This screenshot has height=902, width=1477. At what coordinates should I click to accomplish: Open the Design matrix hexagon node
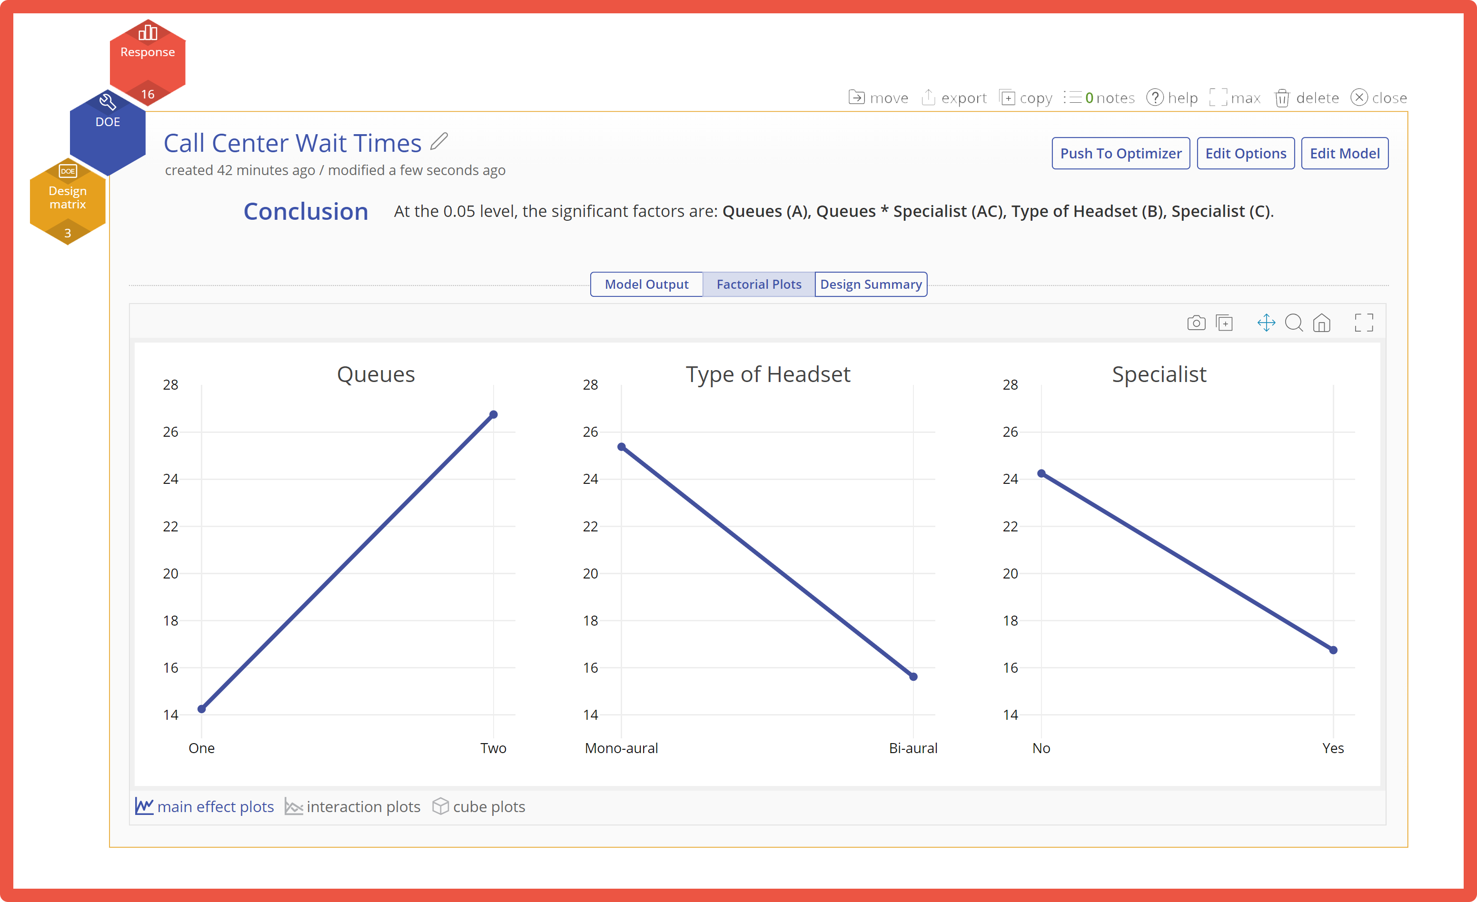(68, 197)
